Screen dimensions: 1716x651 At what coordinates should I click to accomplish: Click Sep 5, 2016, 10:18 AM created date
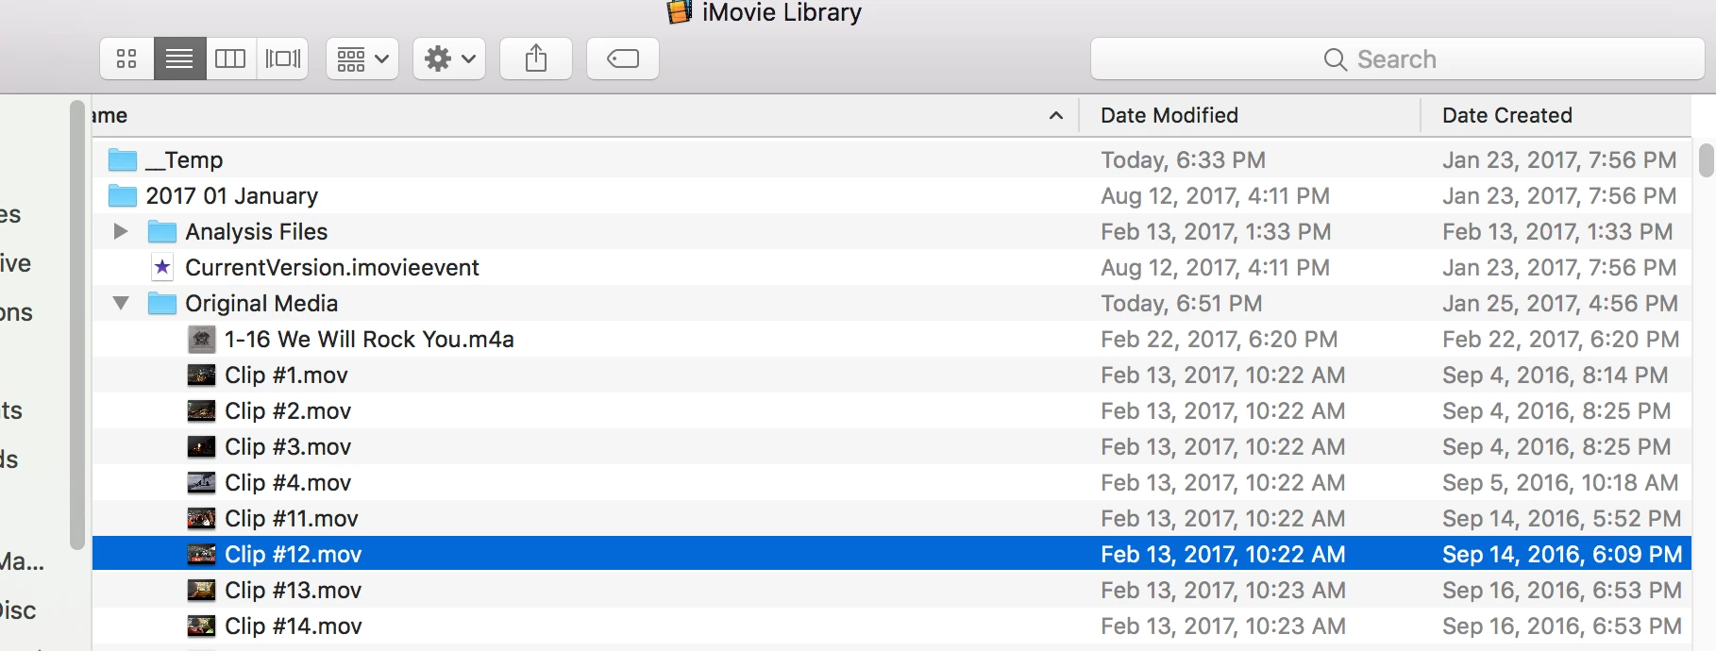pyautogui.click(x=1560, y=482)
